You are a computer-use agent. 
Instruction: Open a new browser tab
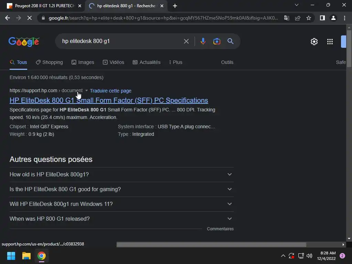coord(175,6)
